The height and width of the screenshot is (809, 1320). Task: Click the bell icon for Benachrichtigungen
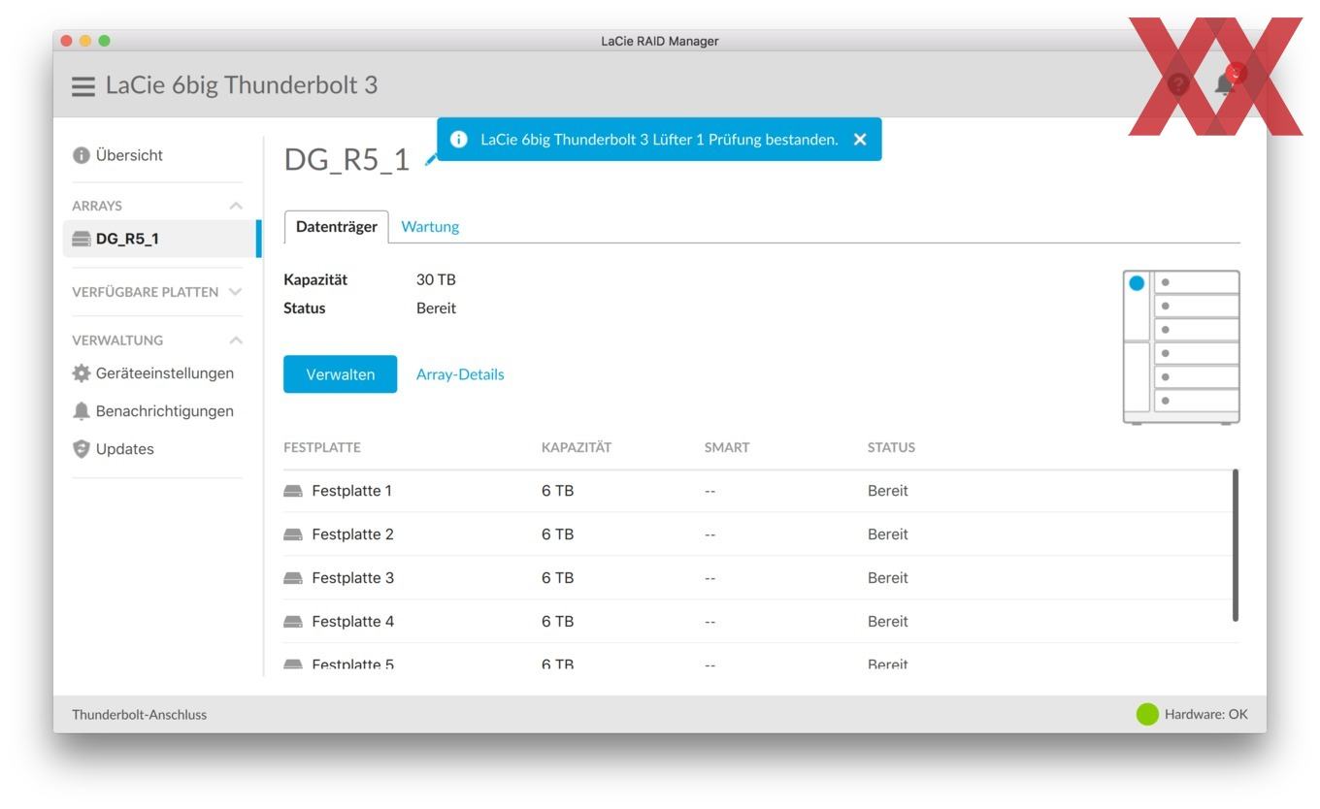click(x=82, y=411)
